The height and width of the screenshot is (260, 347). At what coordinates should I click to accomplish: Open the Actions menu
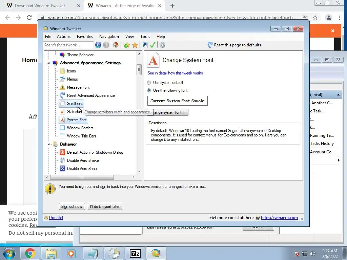64,37
